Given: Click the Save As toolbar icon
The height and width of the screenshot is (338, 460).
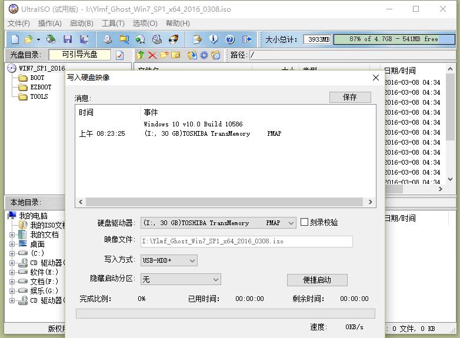Looking at the screenshot, I should click(x=85, y=39).
